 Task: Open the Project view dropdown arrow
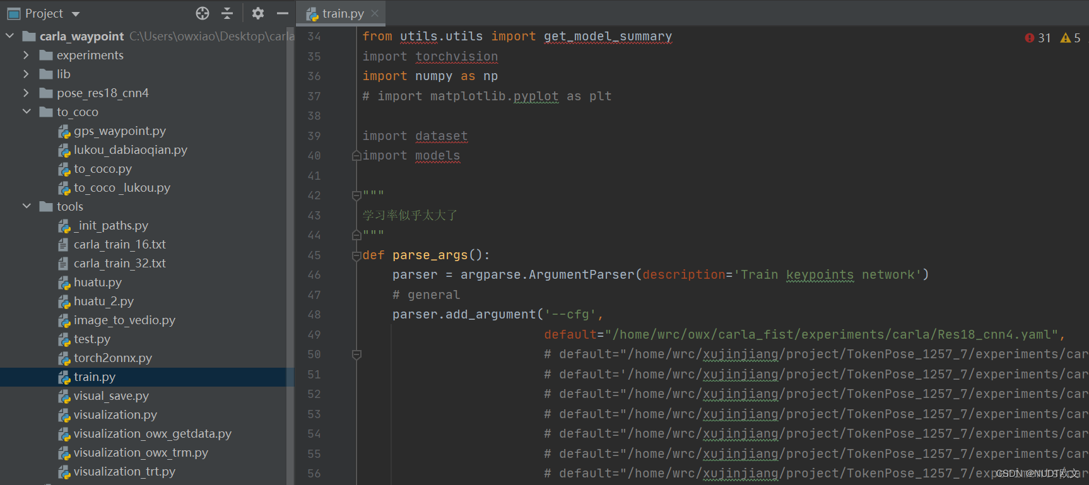click(x=76, y=14)
